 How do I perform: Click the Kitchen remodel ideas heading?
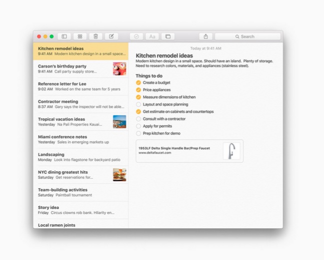[x=164, y=55]
